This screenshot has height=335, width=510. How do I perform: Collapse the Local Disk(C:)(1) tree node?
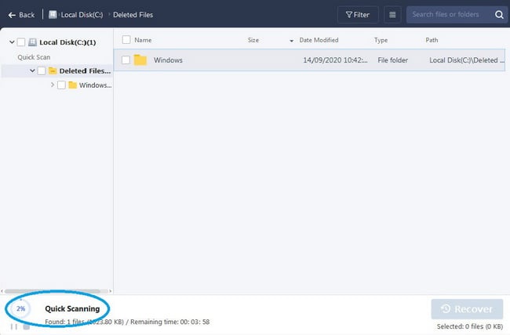tap(12, 42)
